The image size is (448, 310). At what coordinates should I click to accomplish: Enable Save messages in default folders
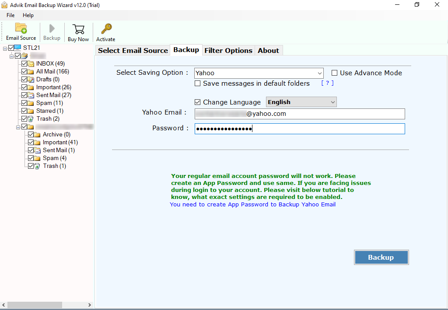197,84
